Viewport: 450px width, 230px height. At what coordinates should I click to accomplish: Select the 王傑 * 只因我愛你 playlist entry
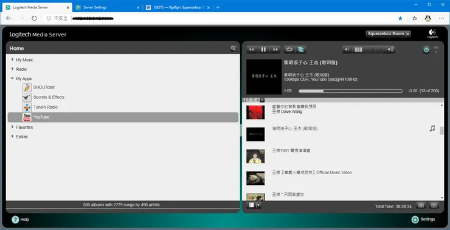288,194
